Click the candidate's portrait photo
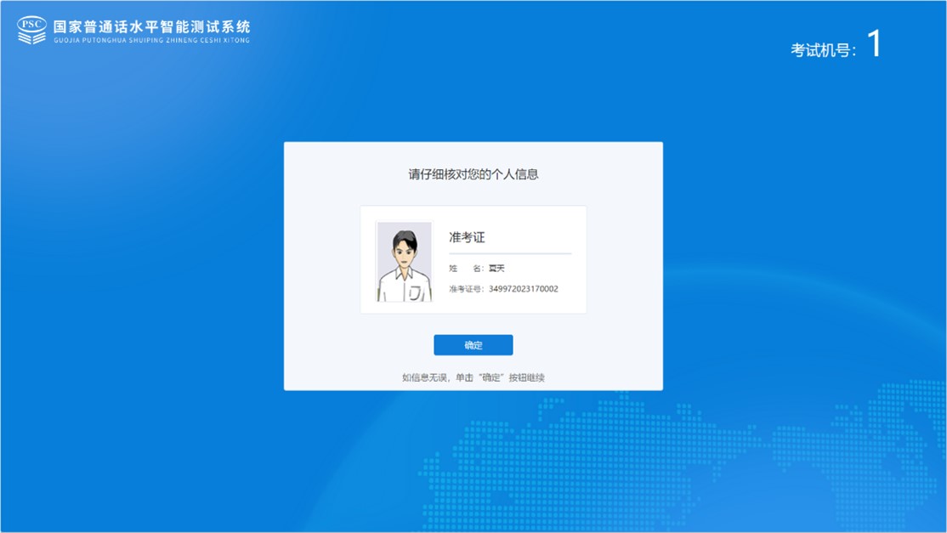Viewport: 947px width, 533px height. point(404,262)
